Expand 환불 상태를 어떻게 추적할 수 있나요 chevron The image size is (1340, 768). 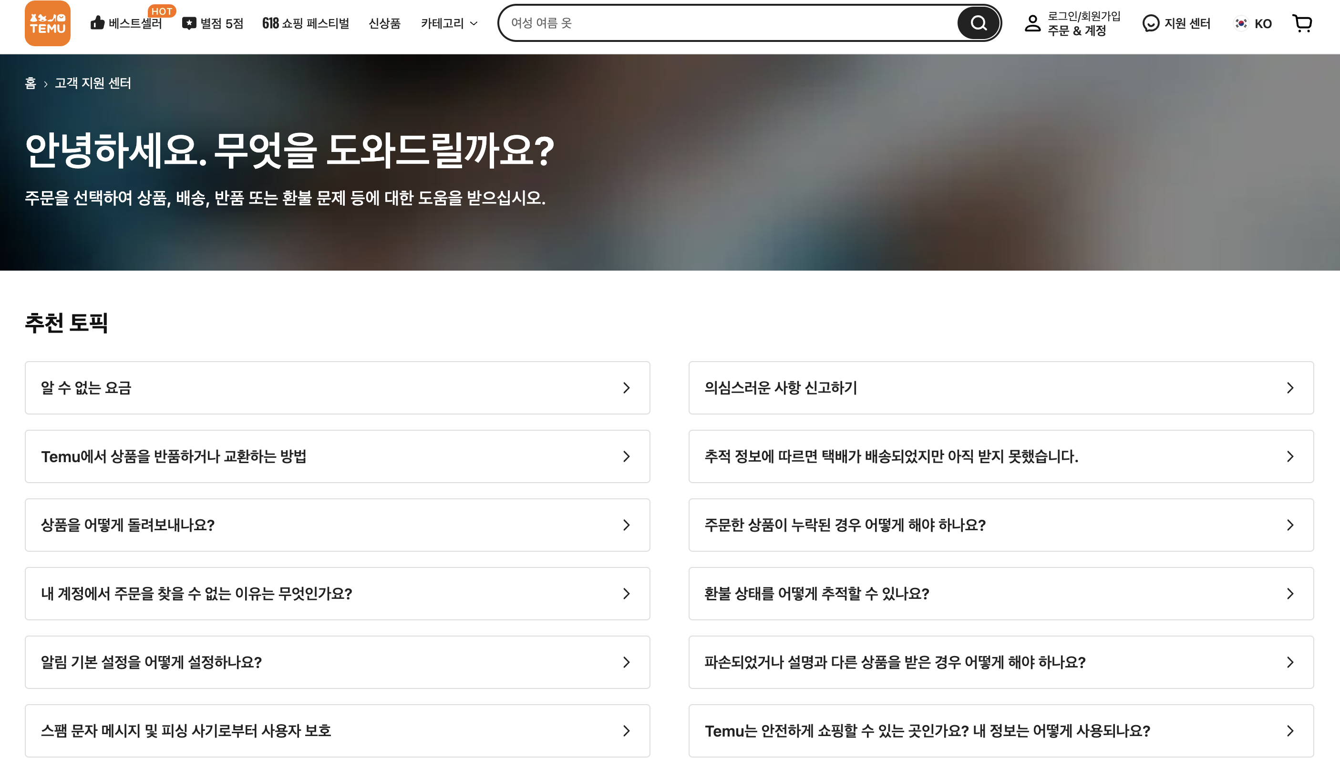coord(1290,594)
